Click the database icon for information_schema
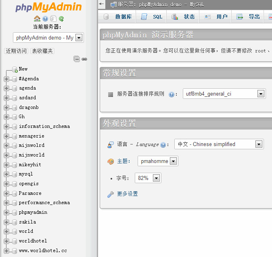 pyautogui.click(x=15, y=127)
